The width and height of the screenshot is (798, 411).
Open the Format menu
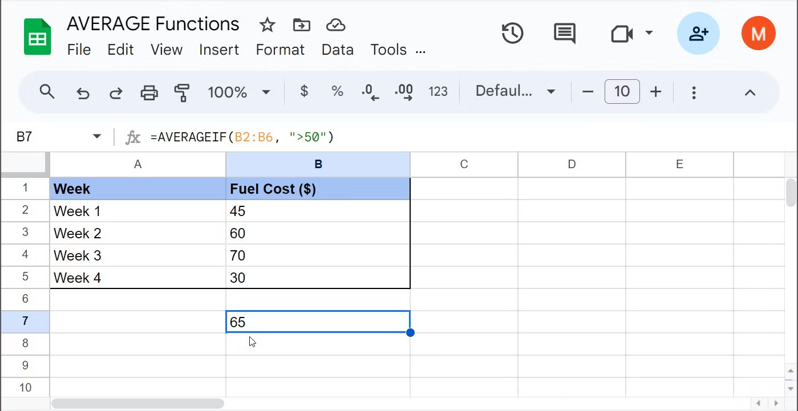[280, 50]
